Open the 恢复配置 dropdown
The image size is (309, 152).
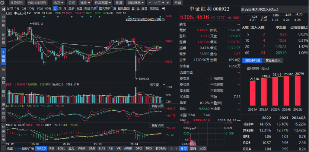pos(102,3)
